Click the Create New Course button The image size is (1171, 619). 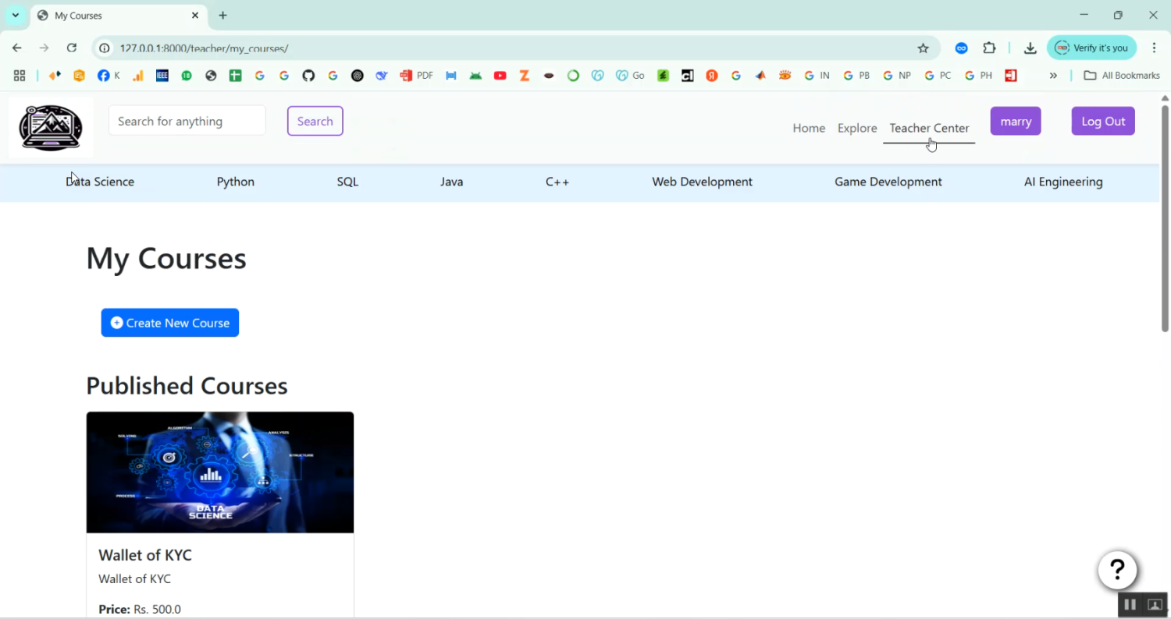tap(170, 323)
